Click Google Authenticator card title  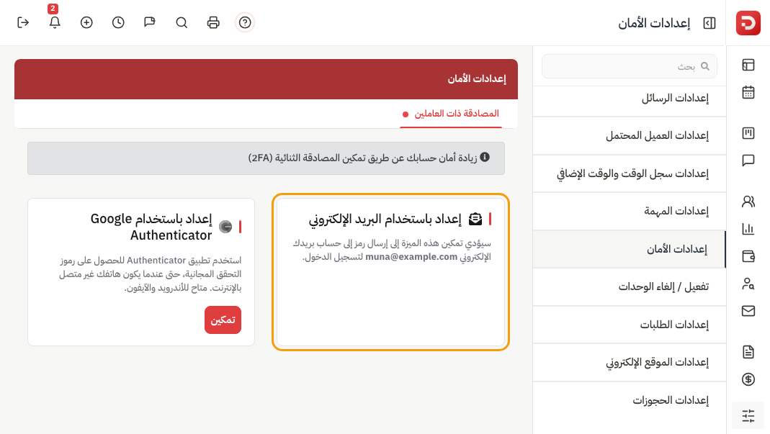click(x=151, y=227)
